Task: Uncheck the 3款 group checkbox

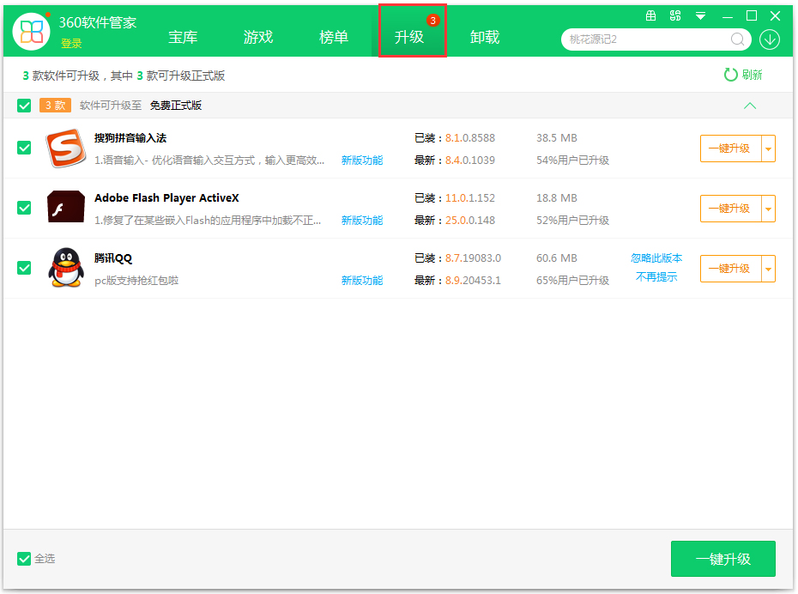Action: coord(24,106)
